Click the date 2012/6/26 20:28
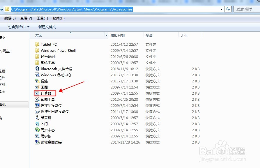Viewport: 260px width, 168px height. (x=124, y=100)
